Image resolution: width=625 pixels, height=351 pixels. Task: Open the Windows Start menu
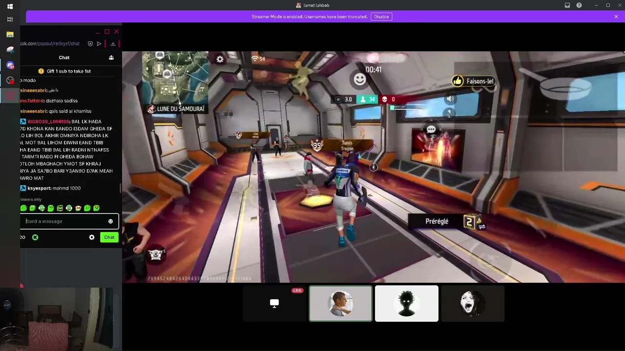tap(10, 6)
